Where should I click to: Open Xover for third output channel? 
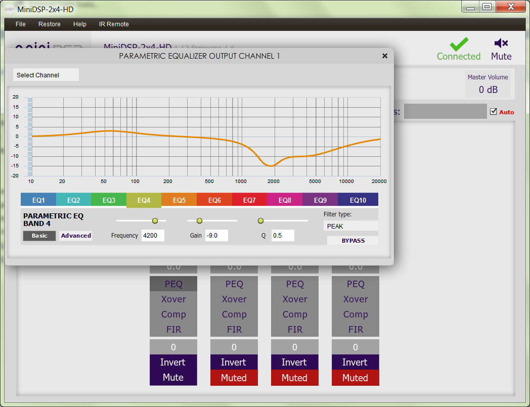click(x=295, y=299)
